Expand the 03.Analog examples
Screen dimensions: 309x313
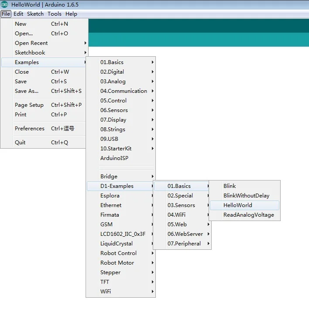click(x=121, y=81)
